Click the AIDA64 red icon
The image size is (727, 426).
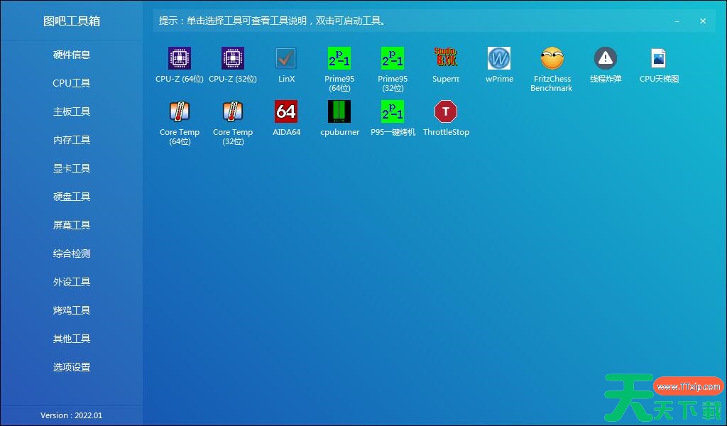[286, 111]
